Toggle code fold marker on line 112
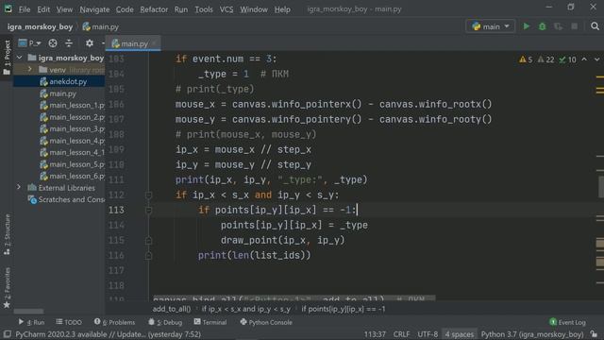 coord(148,195)
